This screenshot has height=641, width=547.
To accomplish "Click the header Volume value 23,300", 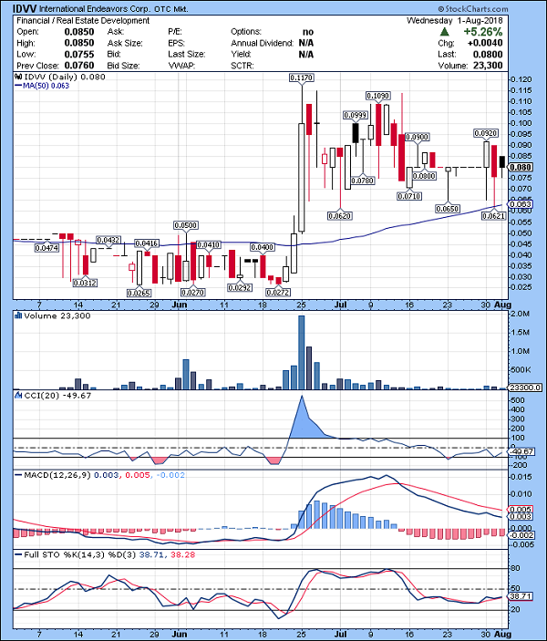I will coord(488,66).
